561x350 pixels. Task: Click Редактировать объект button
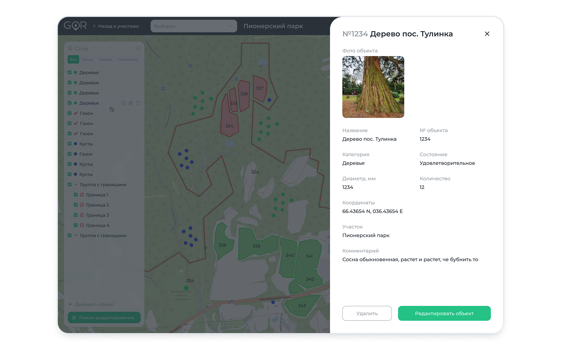(x=444, y=313)
